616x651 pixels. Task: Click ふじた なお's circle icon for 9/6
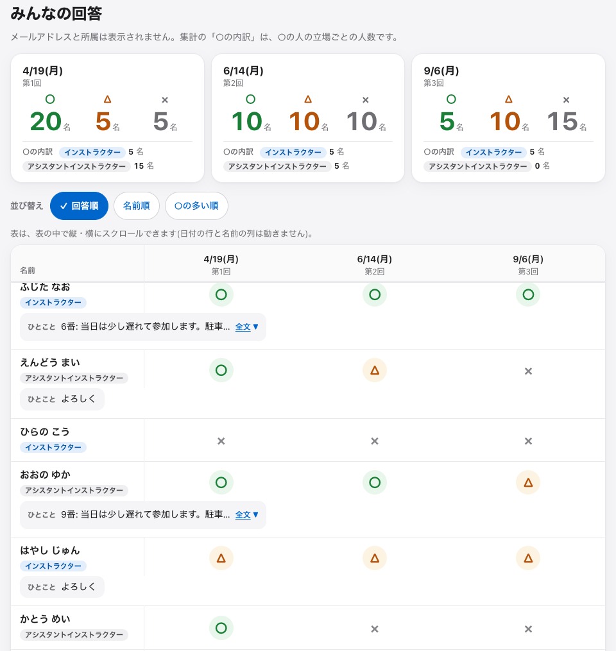(528, 295)
